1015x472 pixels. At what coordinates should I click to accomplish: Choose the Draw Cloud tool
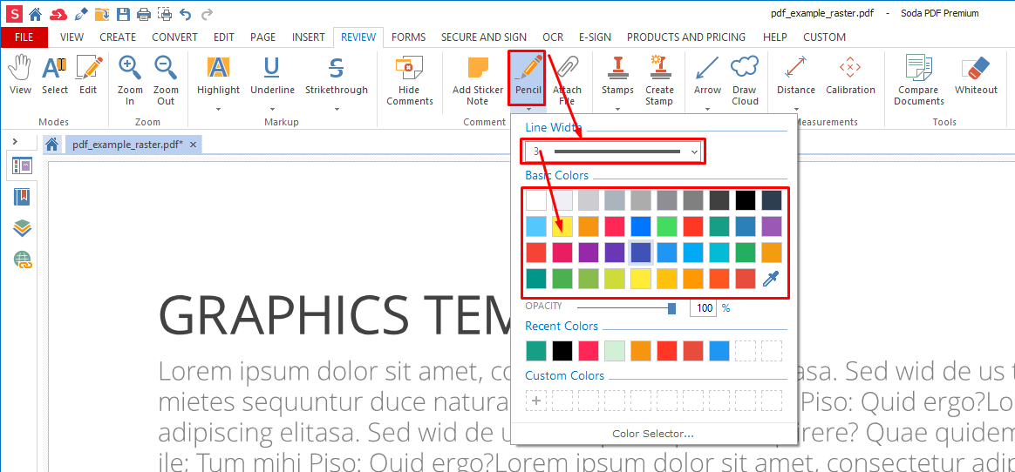click(745, 78)
